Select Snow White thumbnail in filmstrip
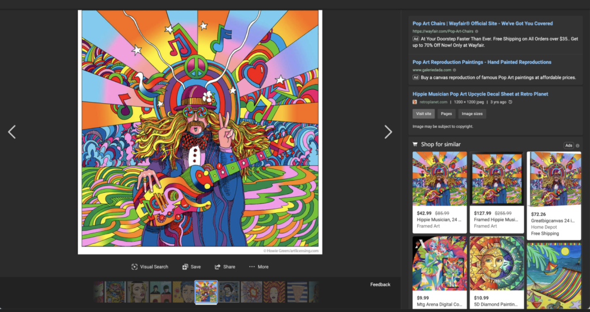 (x=229, y=292)
